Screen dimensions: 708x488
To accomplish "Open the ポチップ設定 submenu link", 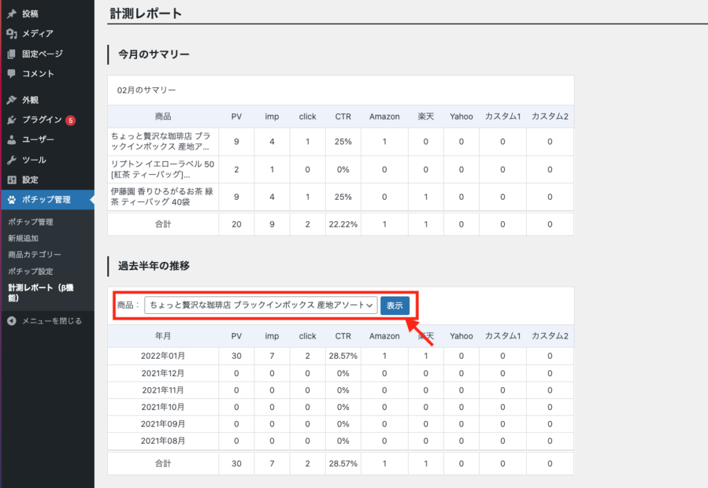I will (30, 272).
